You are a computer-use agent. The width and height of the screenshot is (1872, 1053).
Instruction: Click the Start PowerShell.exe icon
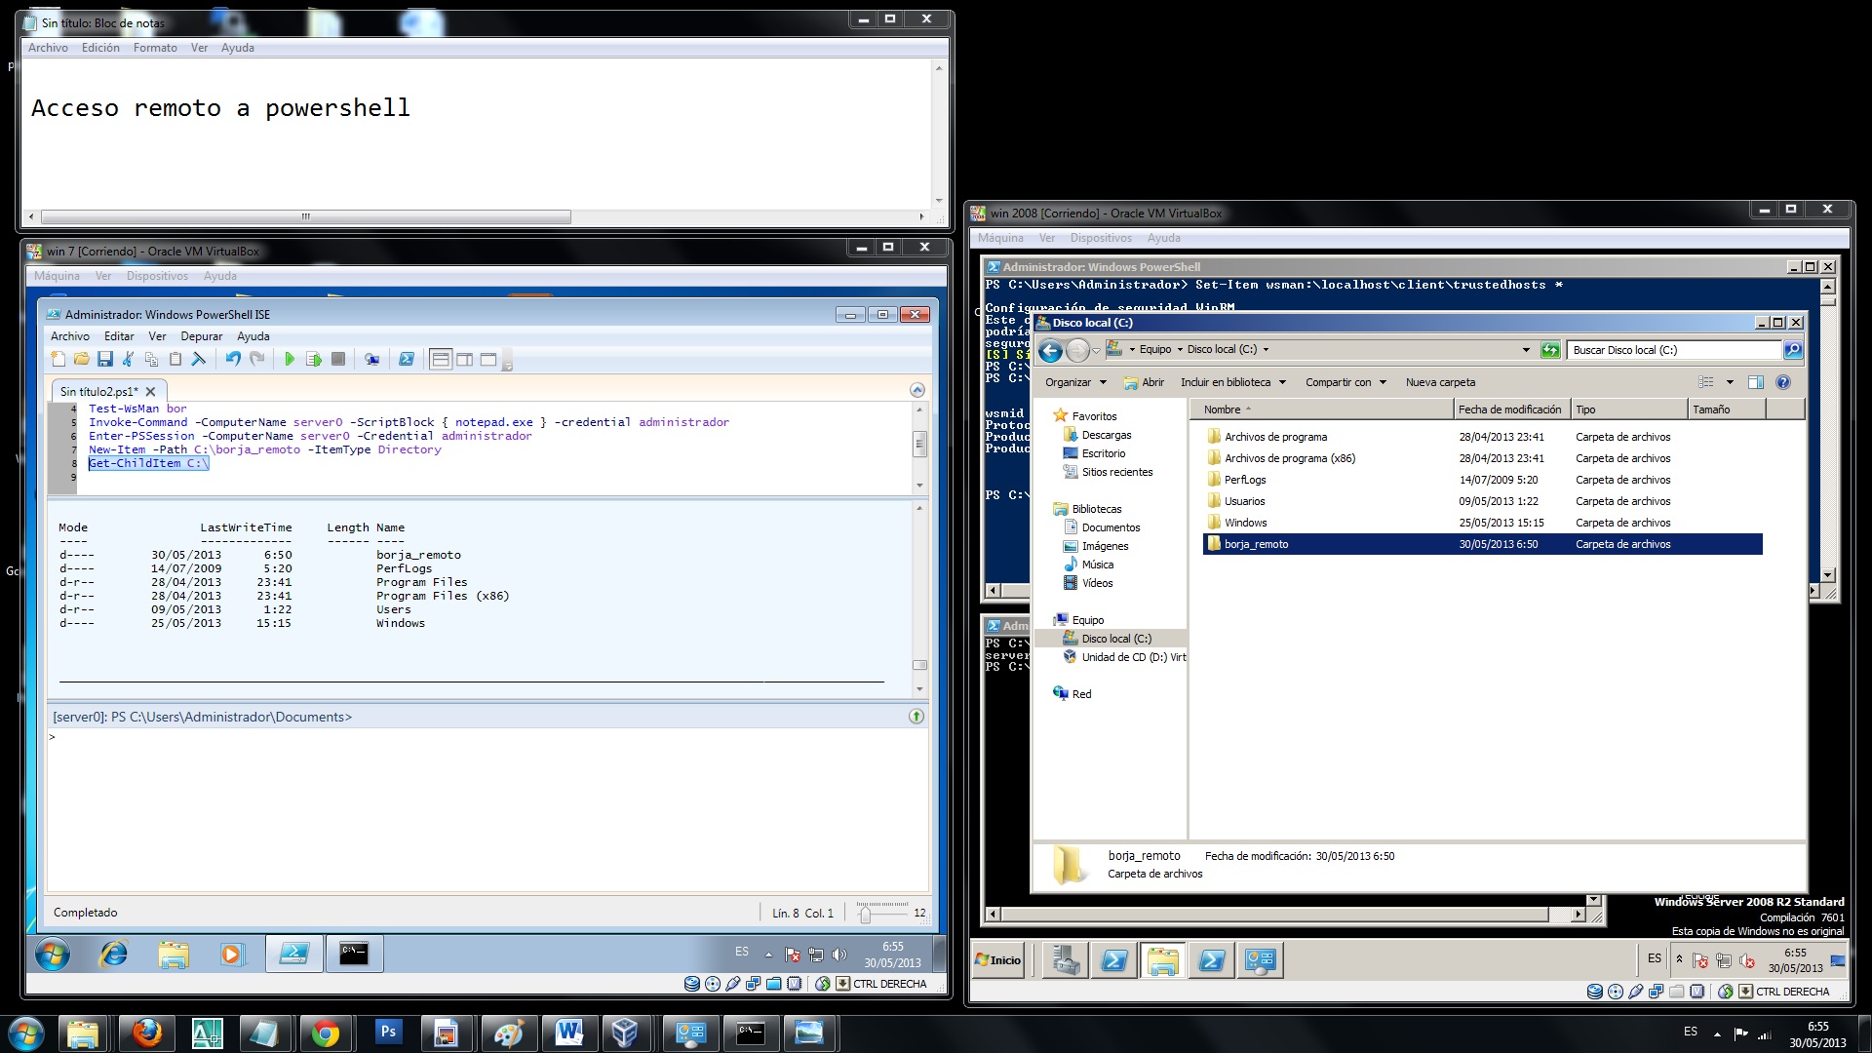[x=407, y=360]
